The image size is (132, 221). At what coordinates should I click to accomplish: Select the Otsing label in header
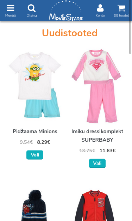[x=32, y=16]
